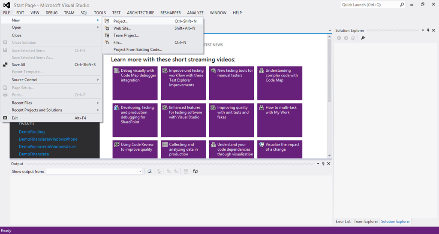Toggle auto-hide pushpin on Output panel
The width and height of the screenshot is (439, 234).
point(323,164)
